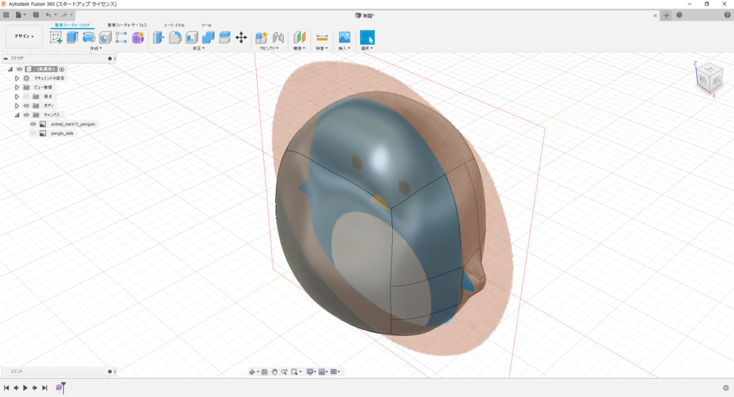The image size is (734, 397).
Task: Select the Extrude tool
Action: pos(72,38)
